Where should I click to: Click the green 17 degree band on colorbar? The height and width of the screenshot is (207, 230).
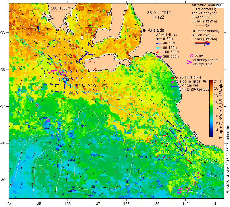click(x=211, y=109)
